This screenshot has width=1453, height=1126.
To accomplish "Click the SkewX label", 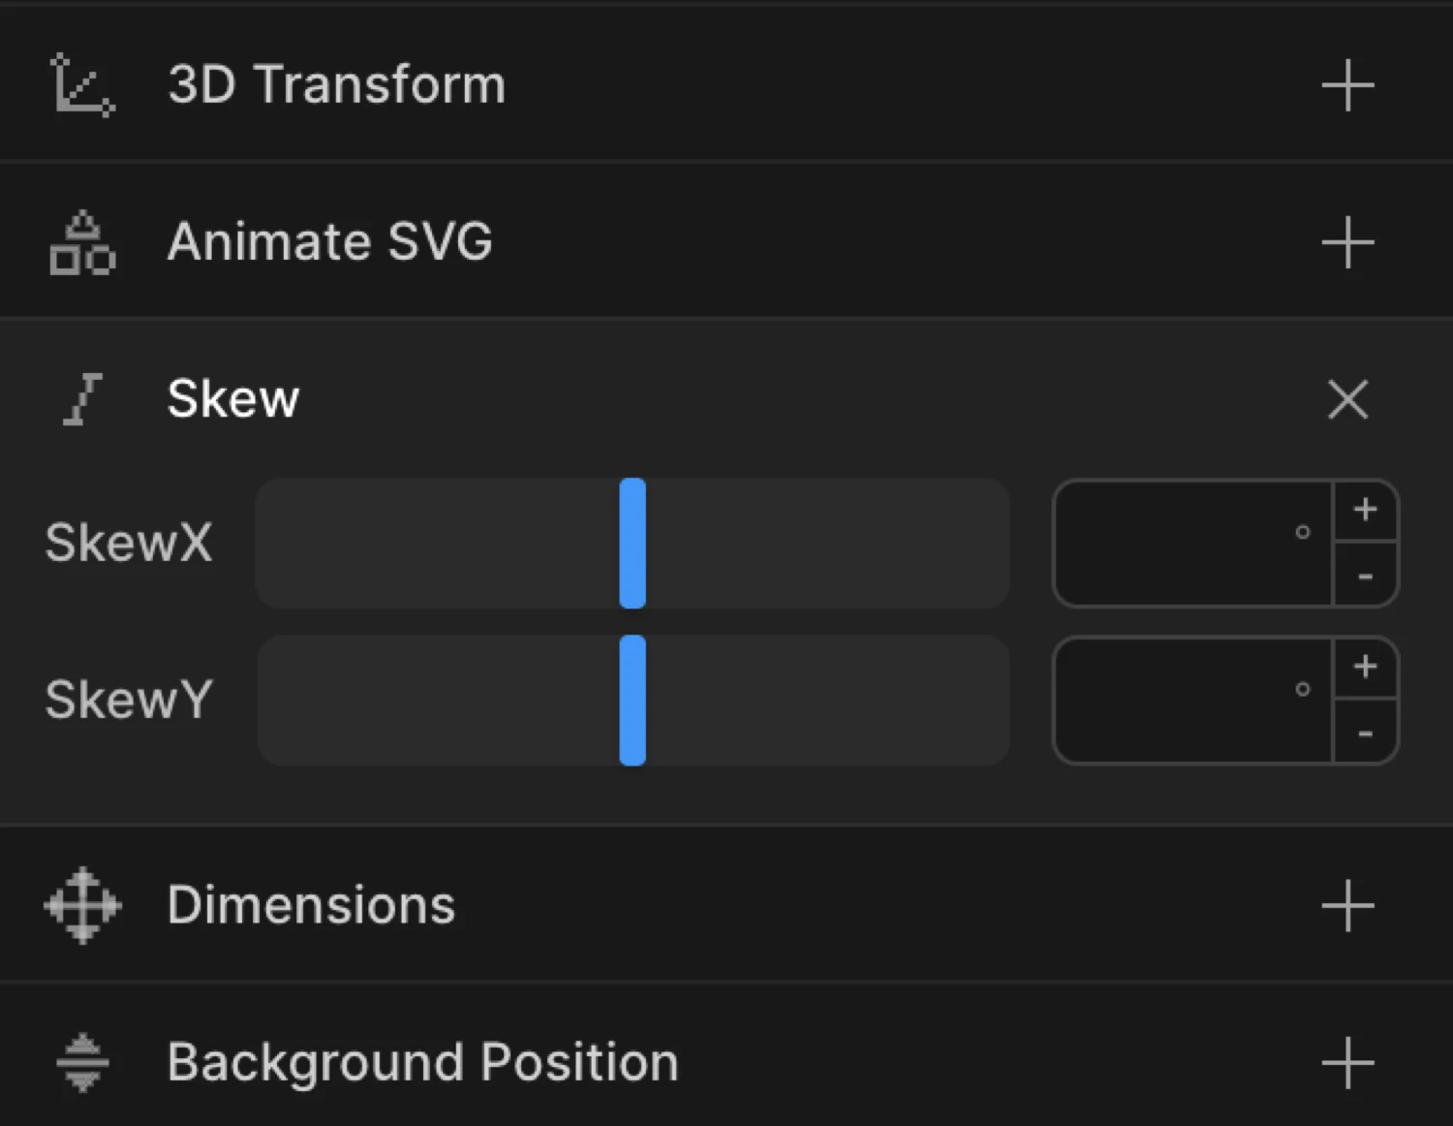I will [129, 543].
